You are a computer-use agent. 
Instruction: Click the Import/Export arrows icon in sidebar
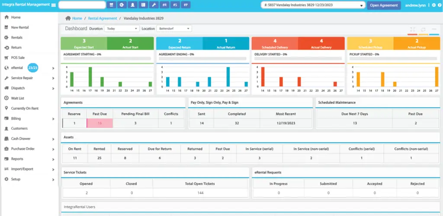pos(6,169)
